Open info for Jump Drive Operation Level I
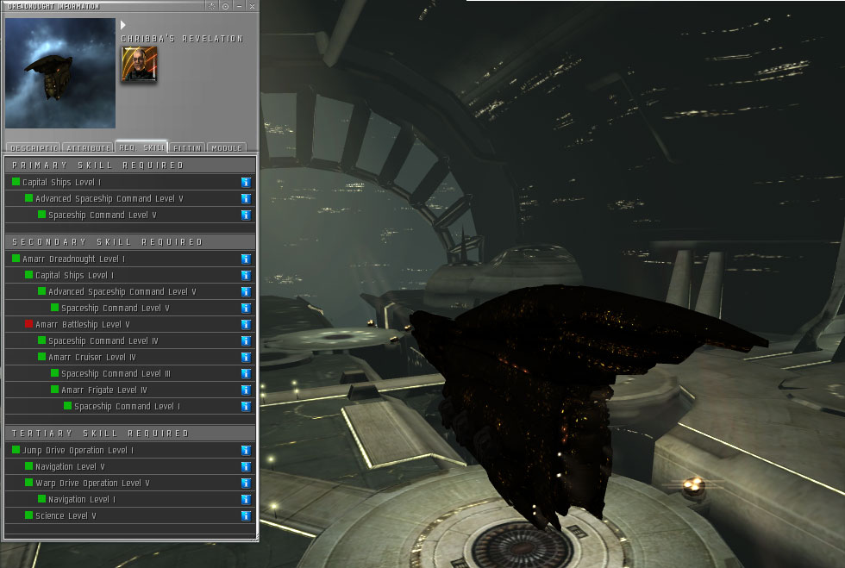The image size is (845, 568). [x=246, y=450]
